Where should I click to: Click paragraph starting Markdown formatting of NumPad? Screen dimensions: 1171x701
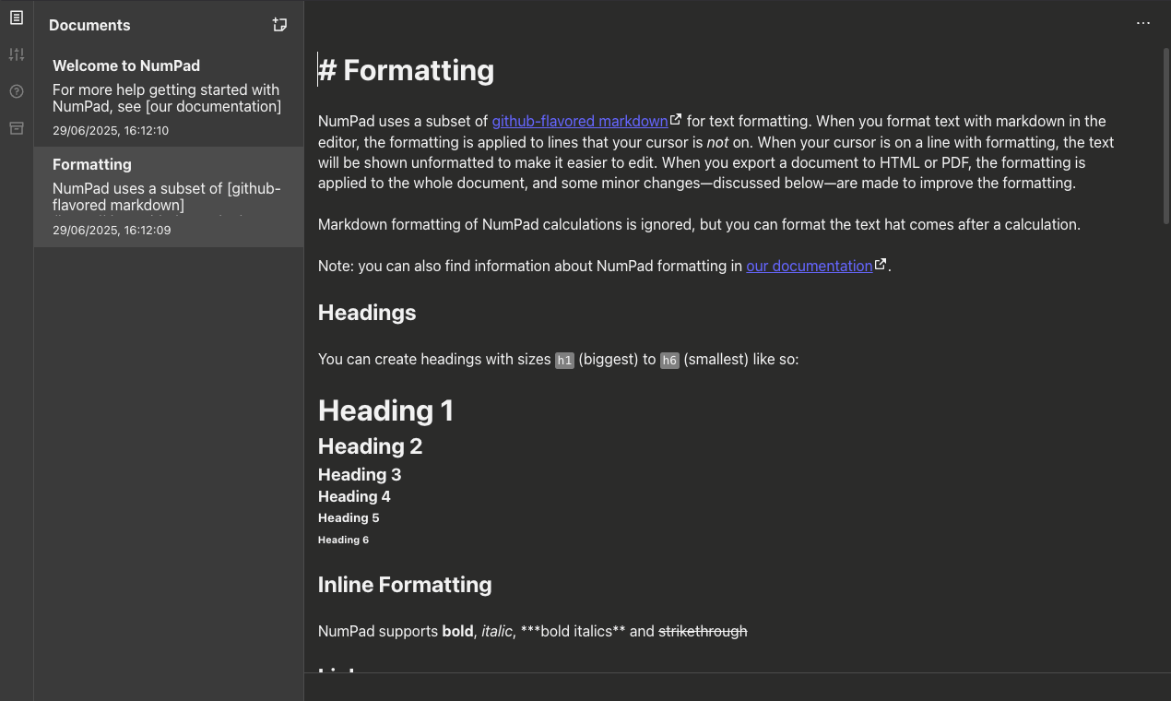click(699, 224)
